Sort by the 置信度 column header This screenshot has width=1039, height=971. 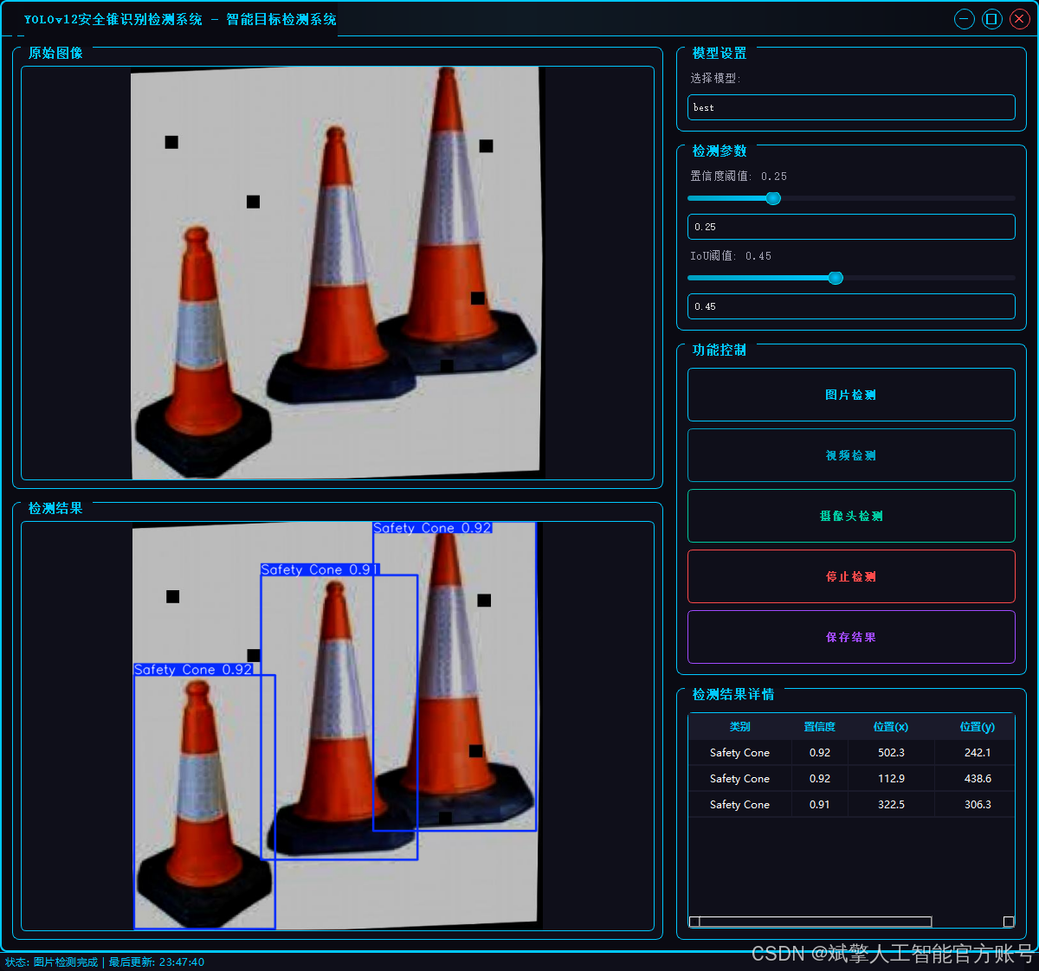click(819, 727)
